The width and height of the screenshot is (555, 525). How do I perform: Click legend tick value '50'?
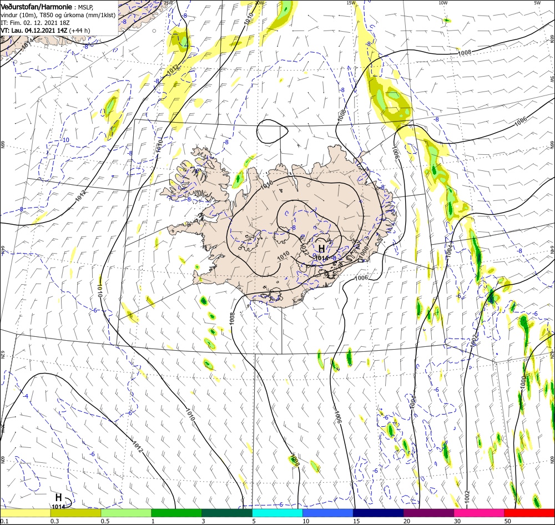coord(508,521)
